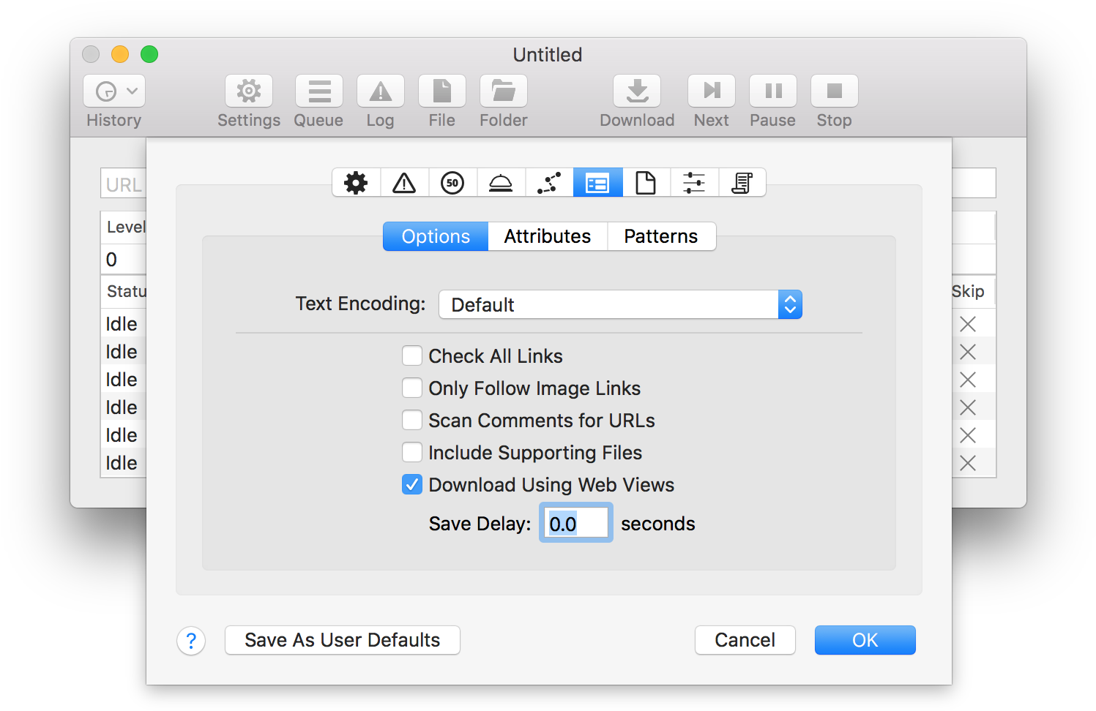Expand the Text Encoding dropdown
This screenshot has width=1096, height=711.
620,304
